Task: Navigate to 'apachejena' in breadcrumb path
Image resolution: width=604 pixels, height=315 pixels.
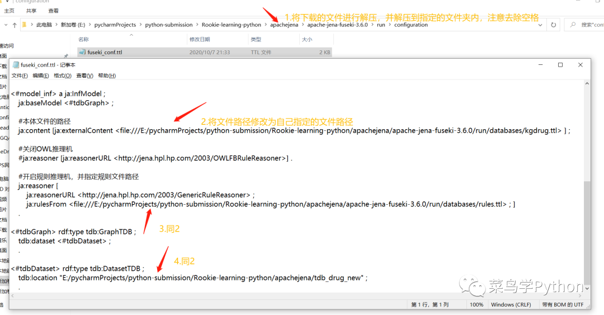Action: [284, 25]
